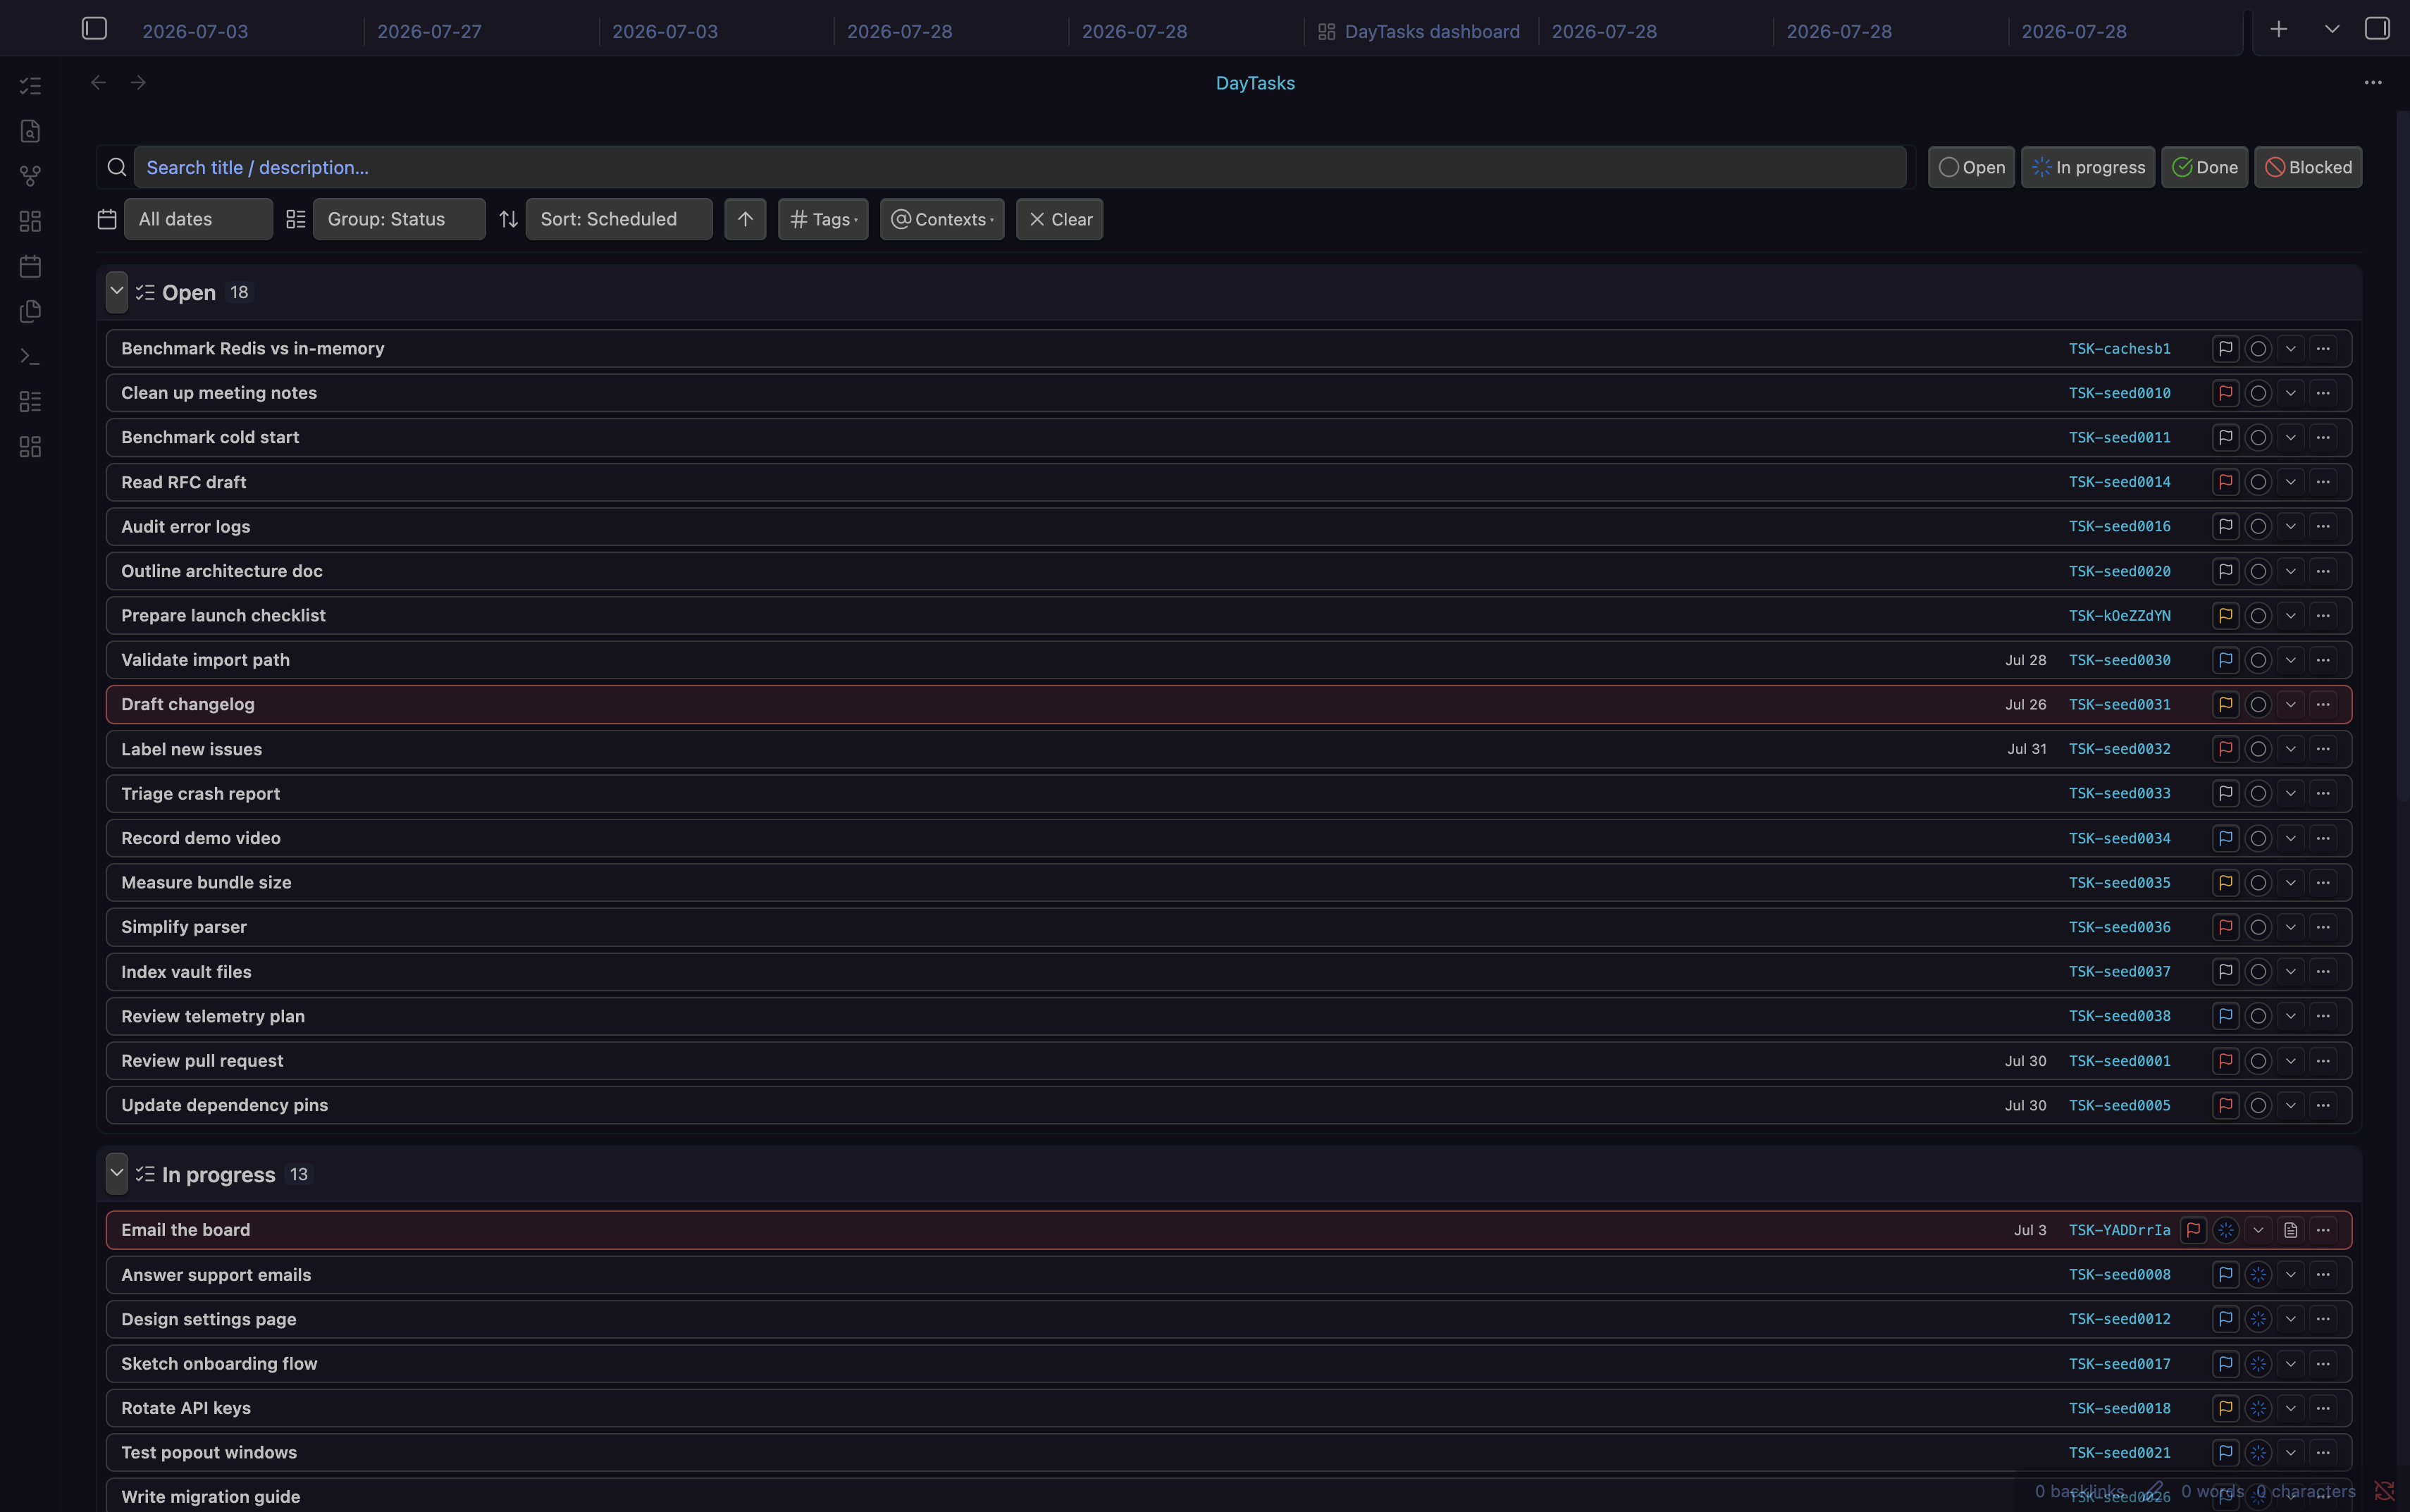Image resolution: width=2410 pixels, height=1512 pixels.
Task: Switch to the 2026-07-27 tab
Action: tap(429, 31)
